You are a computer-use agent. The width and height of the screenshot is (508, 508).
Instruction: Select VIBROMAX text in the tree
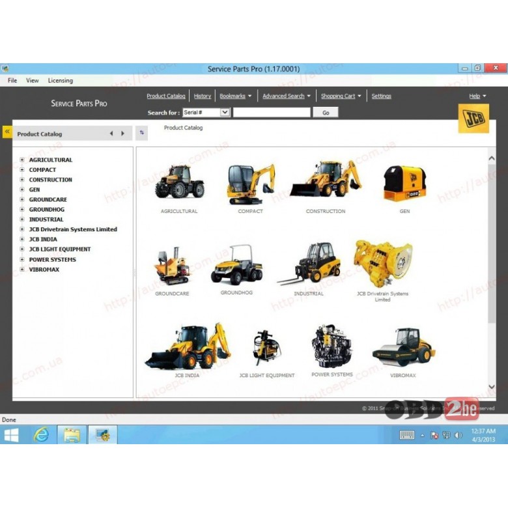pos(44,269)
